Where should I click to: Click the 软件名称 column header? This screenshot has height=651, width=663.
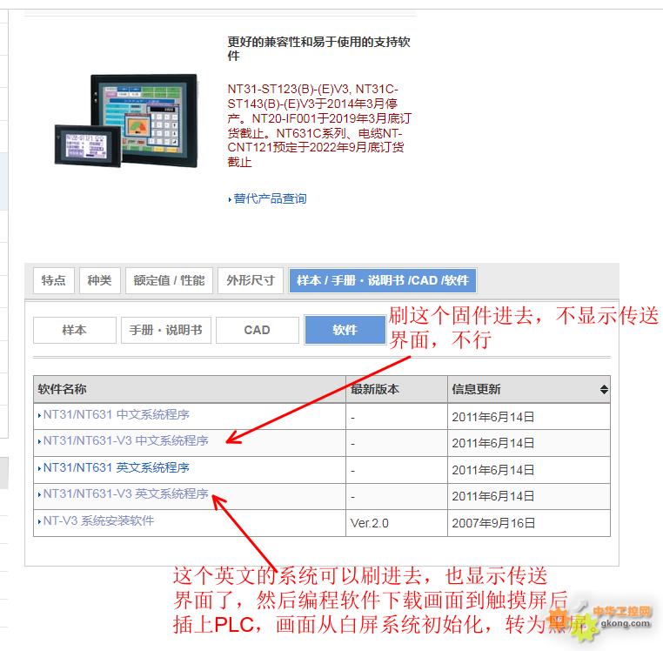coord(63,390)
